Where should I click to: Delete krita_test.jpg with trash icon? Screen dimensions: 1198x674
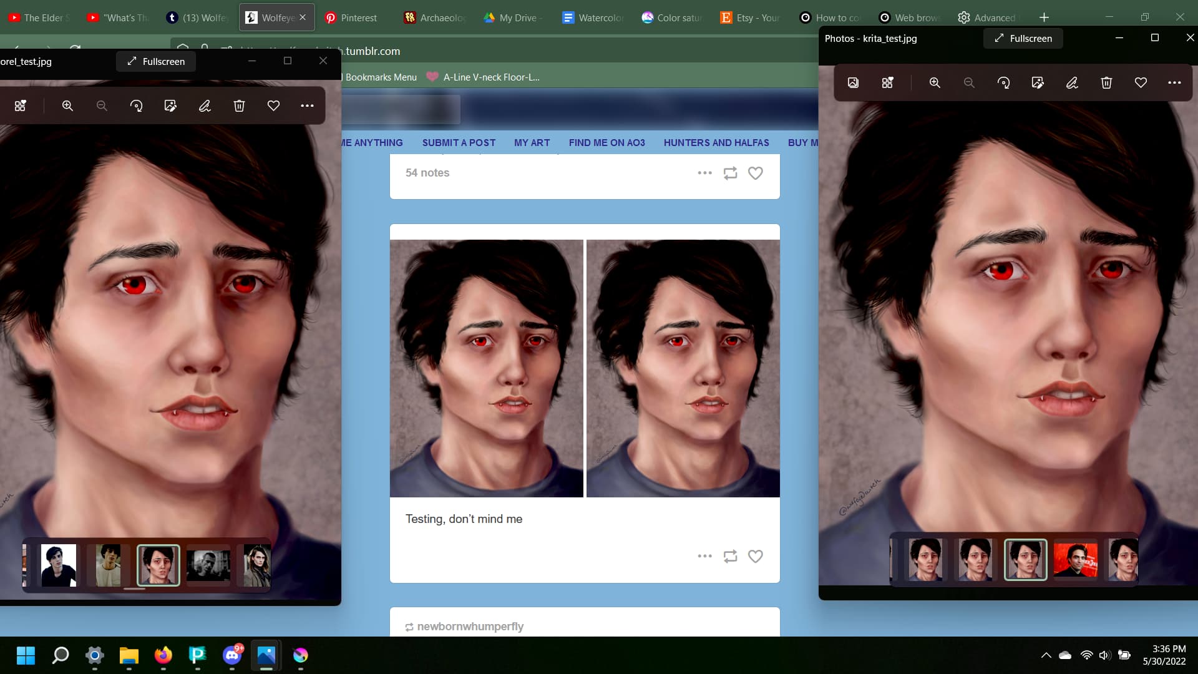click(x=1106, y=83)
